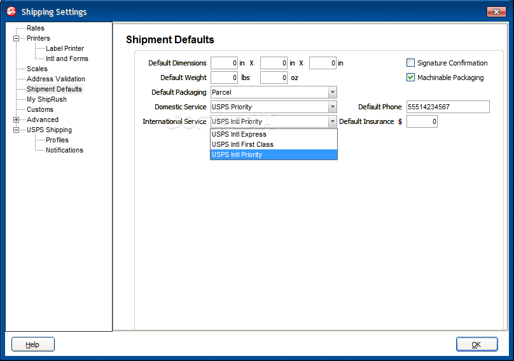Open Address Validation settings

click(56, 79)
